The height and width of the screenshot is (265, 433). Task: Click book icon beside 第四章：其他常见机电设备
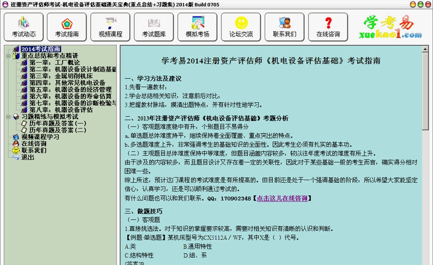pos(25,83)
